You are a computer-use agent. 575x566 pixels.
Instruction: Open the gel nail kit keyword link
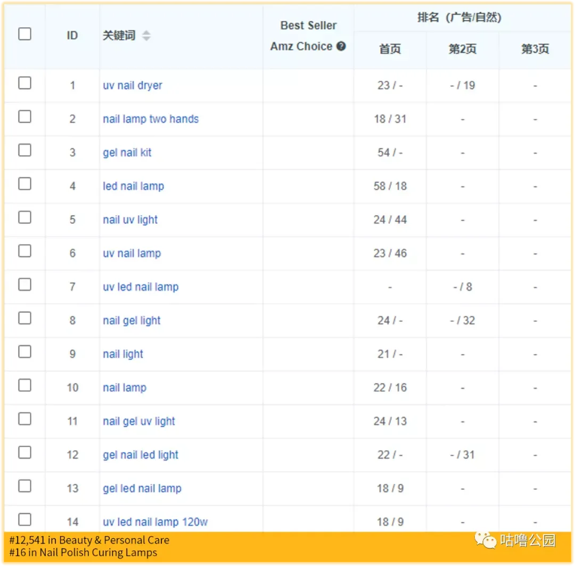[x=127, y=153]
